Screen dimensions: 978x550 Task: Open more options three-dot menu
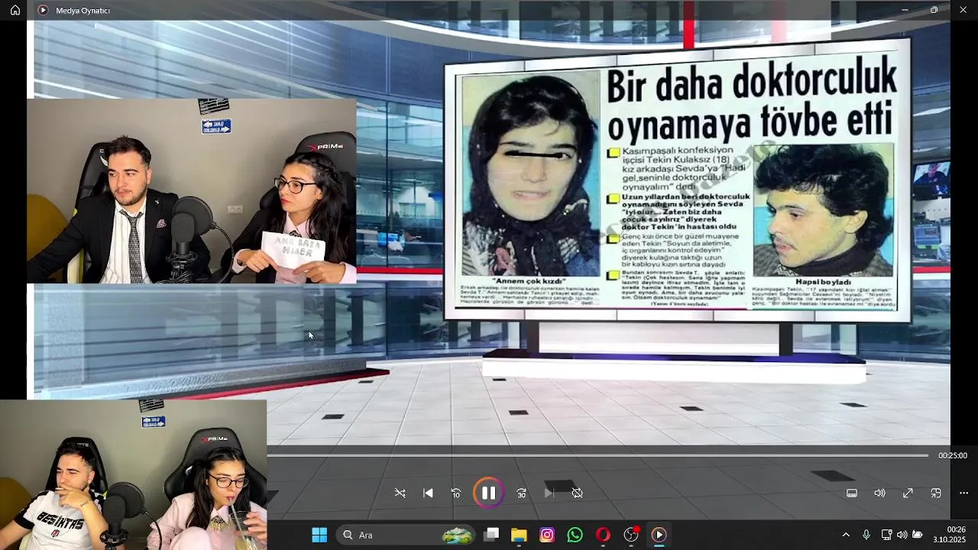[x=963, y=493]
